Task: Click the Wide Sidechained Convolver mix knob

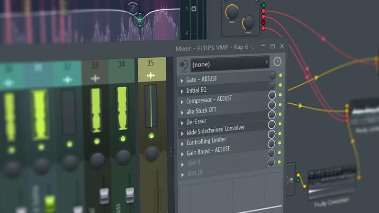Action: [x=271, y=124]
